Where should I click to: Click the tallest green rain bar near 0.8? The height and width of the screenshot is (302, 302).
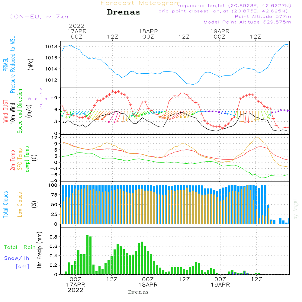point(88,255)
